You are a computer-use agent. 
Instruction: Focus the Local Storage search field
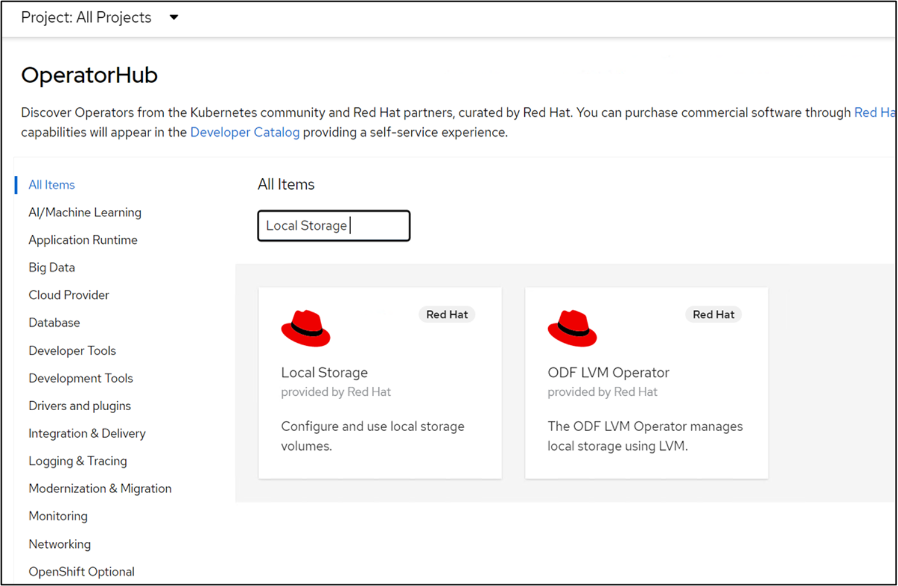[x=334, y=225]
